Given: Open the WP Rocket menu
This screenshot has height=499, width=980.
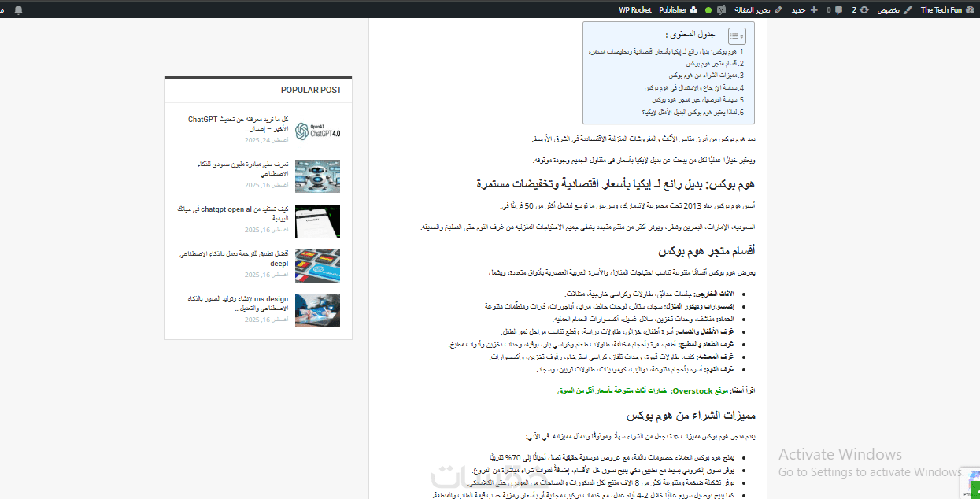Looking at the screenshot, I should (x=634, y=9).
